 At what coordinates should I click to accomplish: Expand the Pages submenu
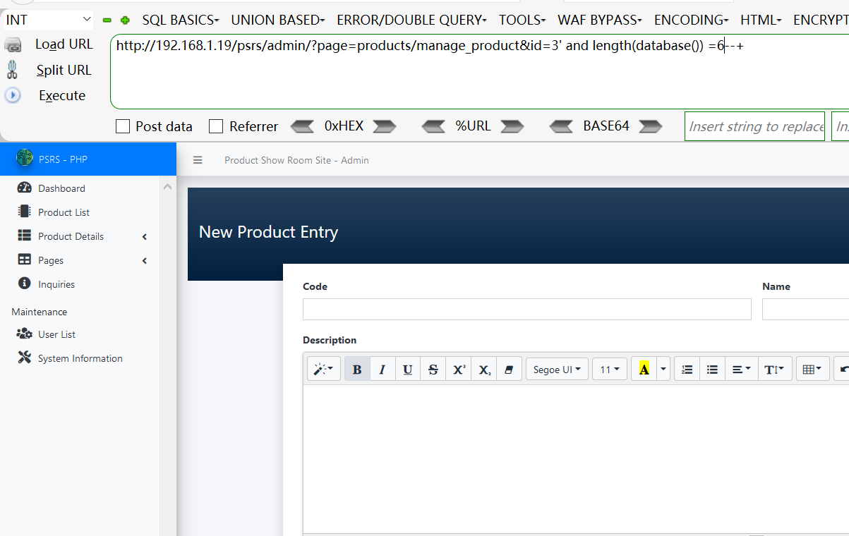point(145,260)
